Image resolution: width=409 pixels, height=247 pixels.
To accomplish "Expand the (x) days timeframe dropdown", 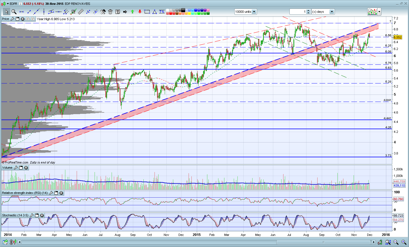I will click(x=332, y=12).
